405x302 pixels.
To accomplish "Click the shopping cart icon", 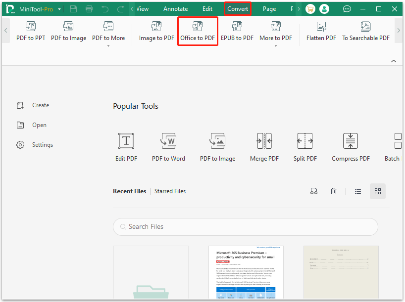I will point(310,9).
